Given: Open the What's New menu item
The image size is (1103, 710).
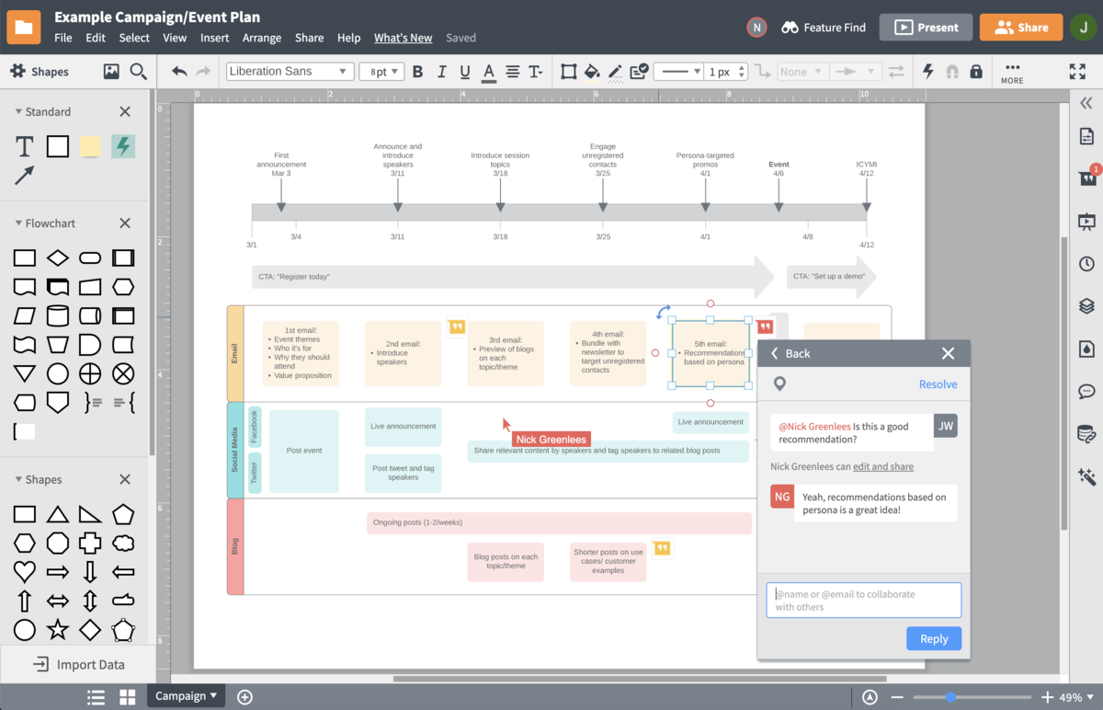Looking at the screenshot, I should point(403,38).
